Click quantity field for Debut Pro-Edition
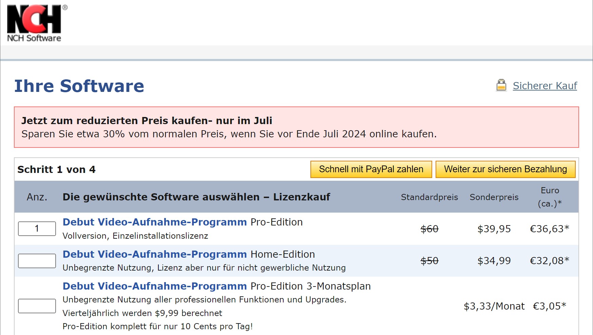Screen dimensions: 593x335 tap(37, 229)
